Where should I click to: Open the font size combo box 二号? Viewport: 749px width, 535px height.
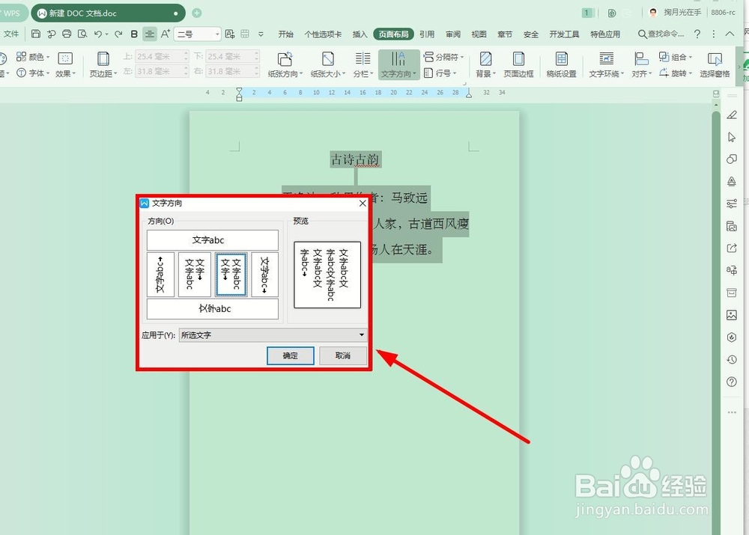197,34
